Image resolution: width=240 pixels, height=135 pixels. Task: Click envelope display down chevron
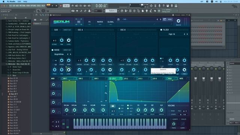(106, 101)
